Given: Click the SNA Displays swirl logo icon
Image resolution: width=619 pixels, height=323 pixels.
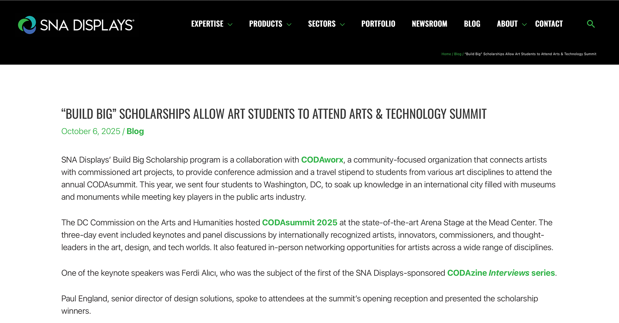Looking at the screenshot, I should [27, 25].
